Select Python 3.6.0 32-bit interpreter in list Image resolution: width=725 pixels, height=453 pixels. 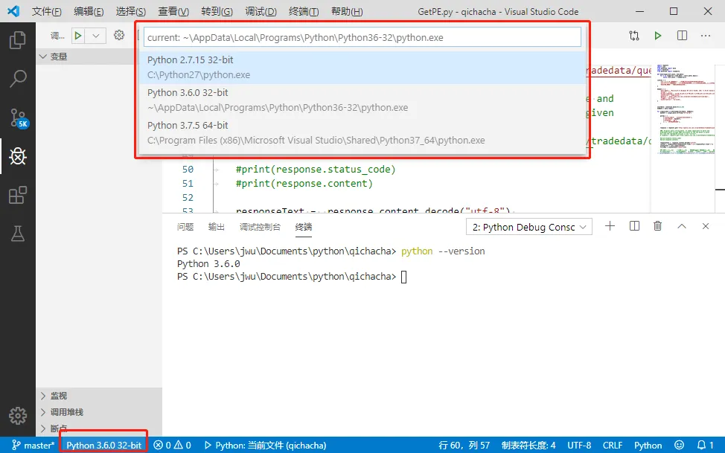pos(363,100)
